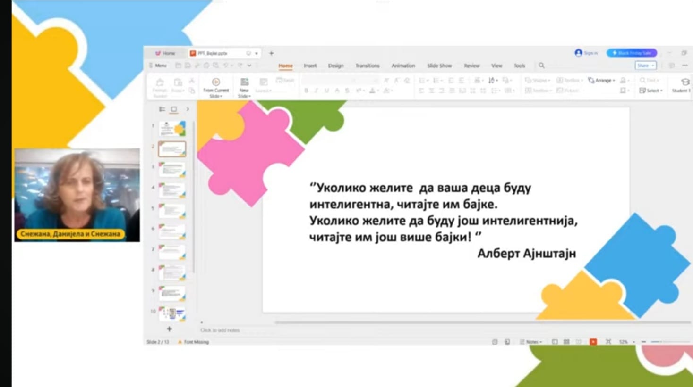Viewport: 693px width, 387px height.
Task: Open the slide sorter grid view icon
Action: pos(566,342)
